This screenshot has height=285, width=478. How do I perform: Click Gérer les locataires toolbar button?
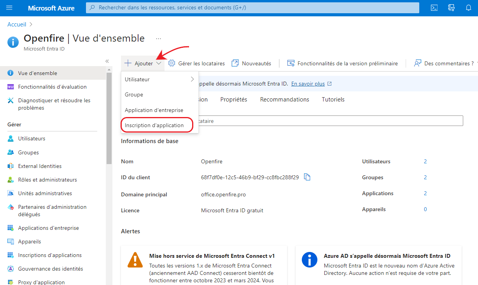[196, 63]
